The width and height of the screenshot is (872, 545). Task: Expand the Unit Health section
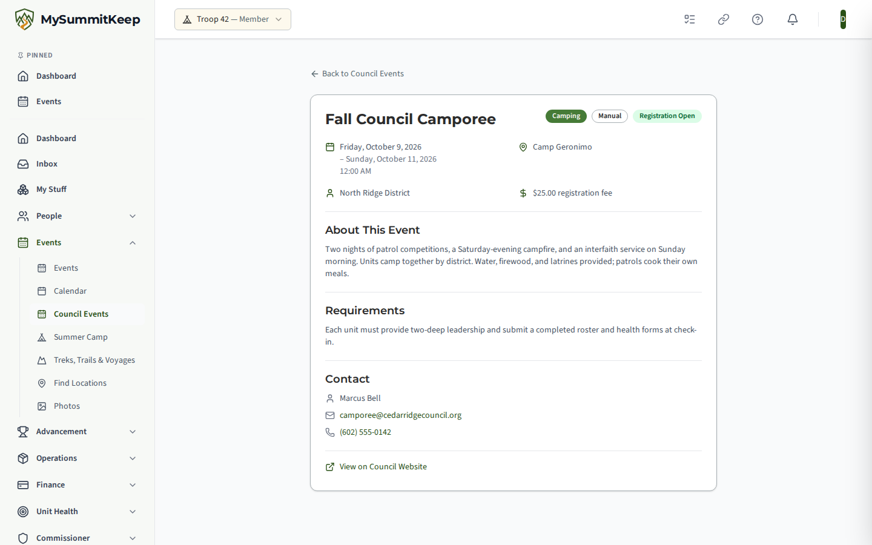[78, 512]
